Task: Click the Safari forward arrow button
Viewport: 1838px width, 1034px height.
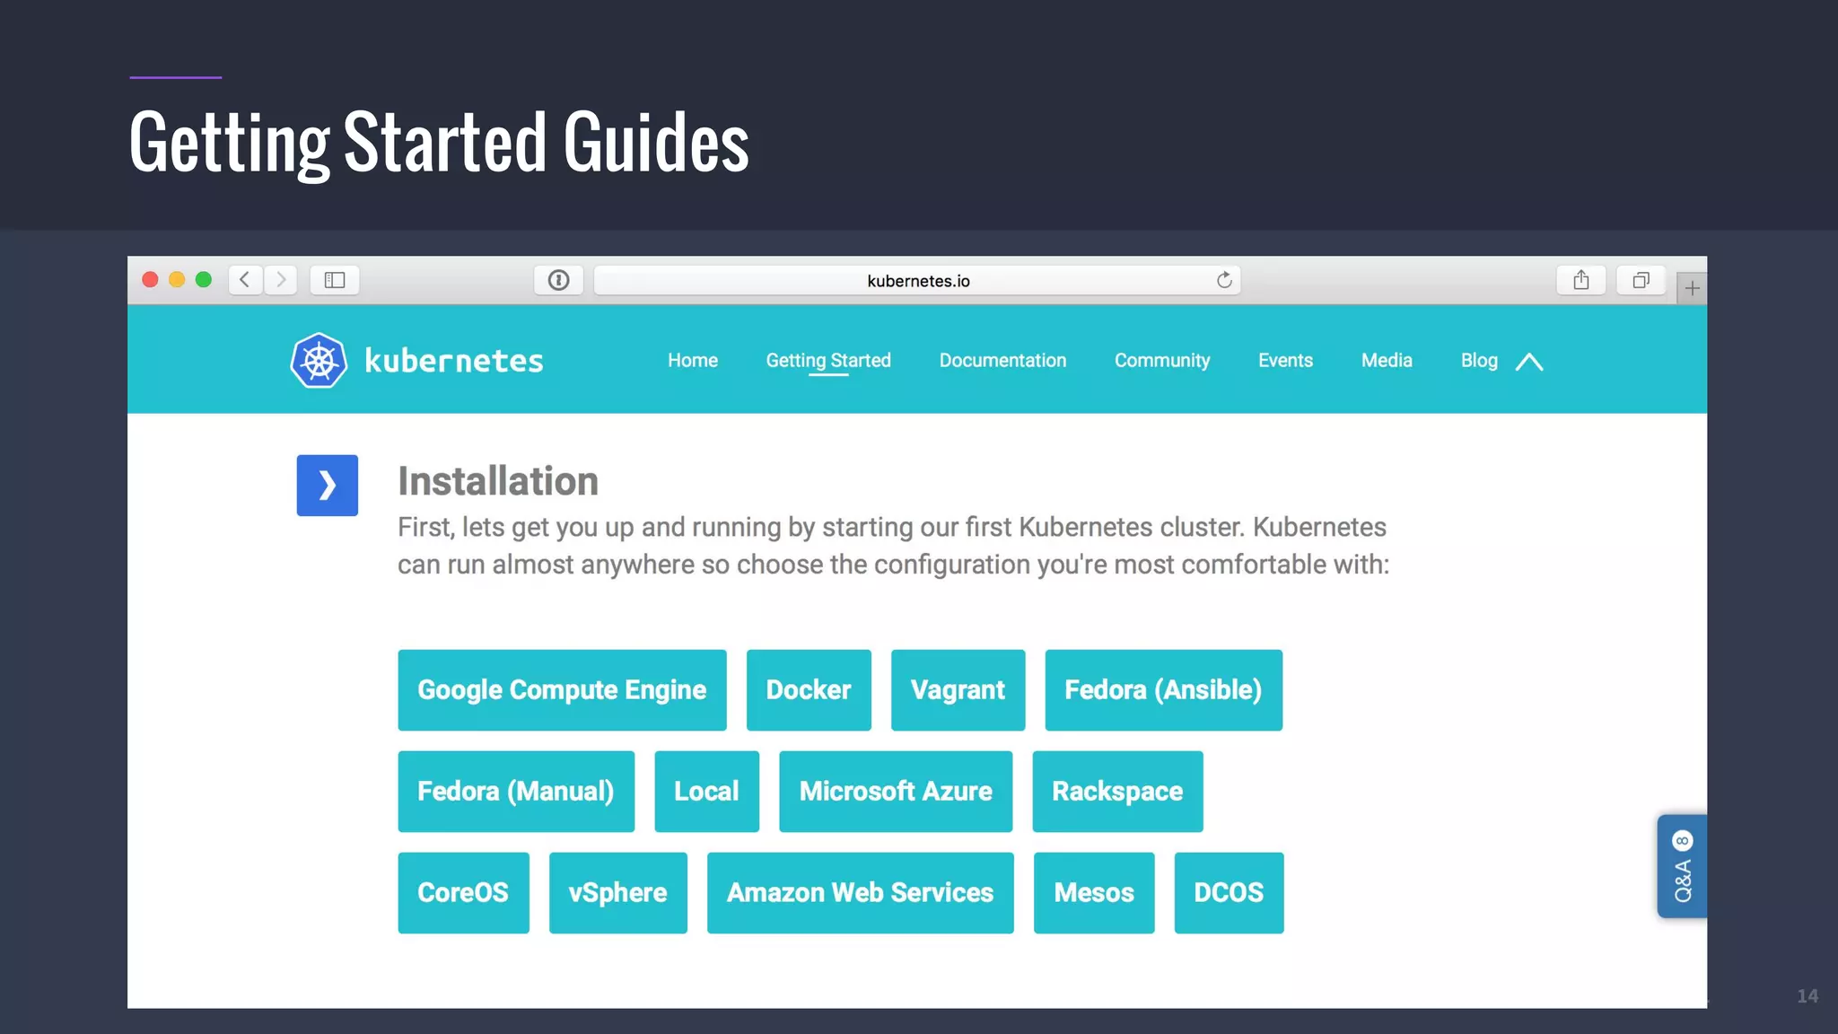Action: (281, 280)
